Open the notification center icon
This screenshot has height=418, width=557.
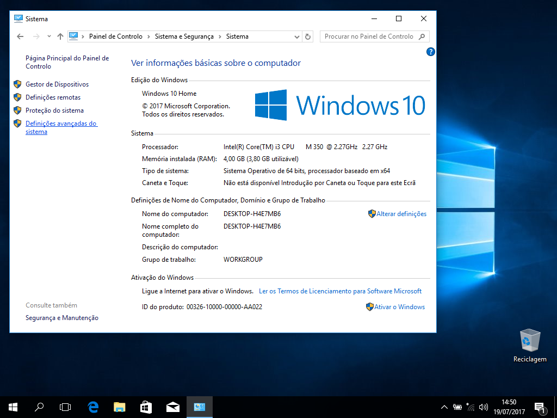[540, 407]
